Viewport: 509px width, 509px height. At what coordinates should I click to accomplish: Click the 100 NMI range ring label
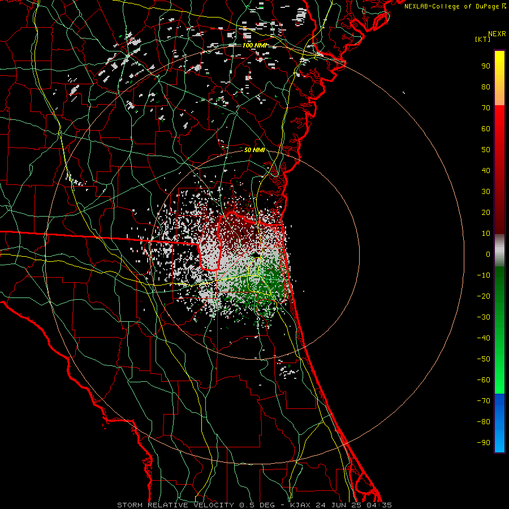(255, 45)
